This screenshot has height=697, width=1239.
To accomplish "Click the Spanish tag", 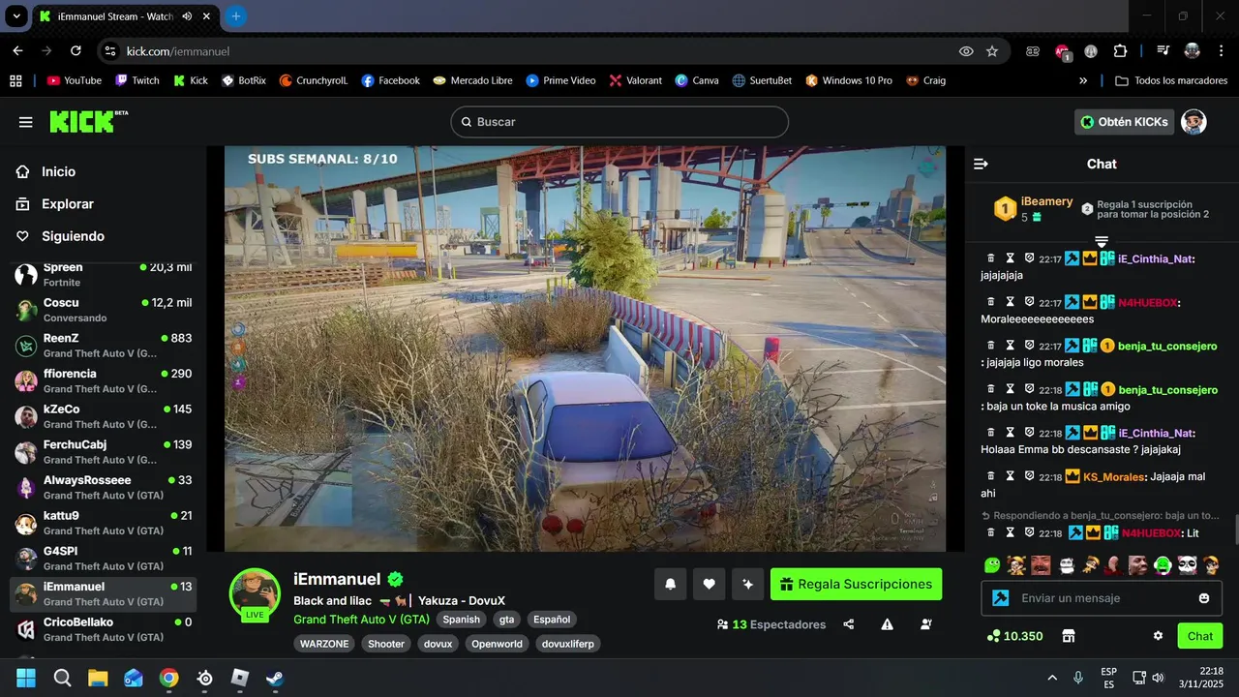I will pos(462,620).
